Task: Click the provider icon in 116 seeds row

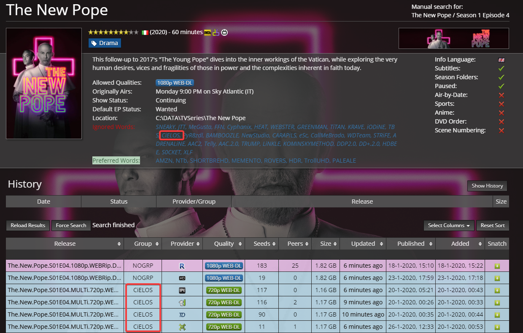Action: 182,303
